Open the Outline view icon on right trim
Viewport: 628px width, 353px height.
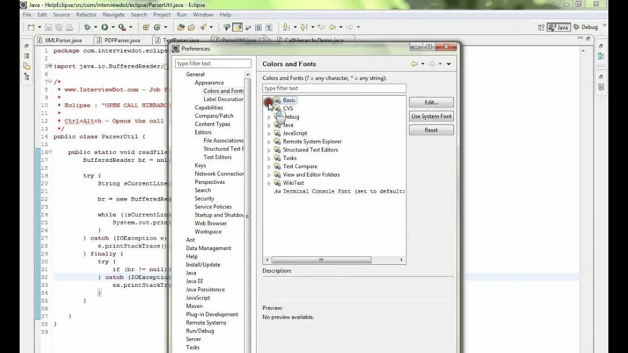coord(601,56)
